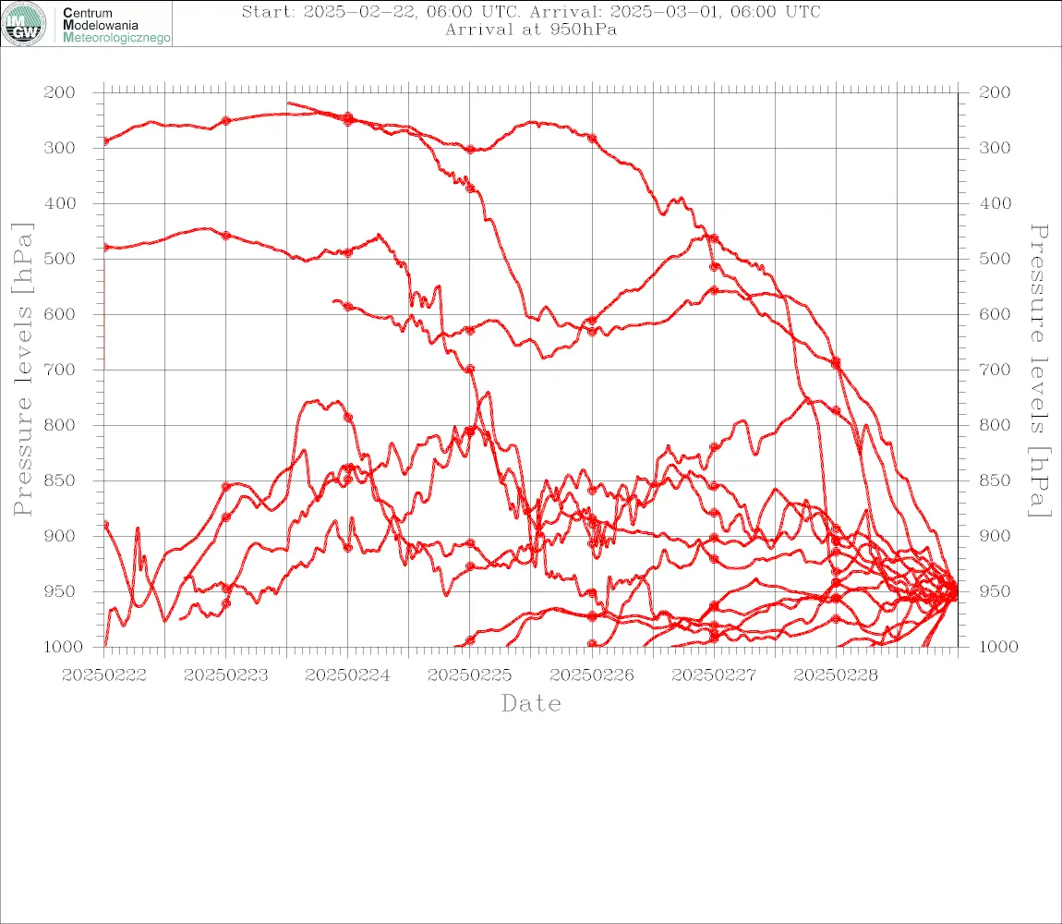Viewport: 1062px width, 924px height.
Task: Click the right axis 950 tick label
Action: [x=995, y=591]
